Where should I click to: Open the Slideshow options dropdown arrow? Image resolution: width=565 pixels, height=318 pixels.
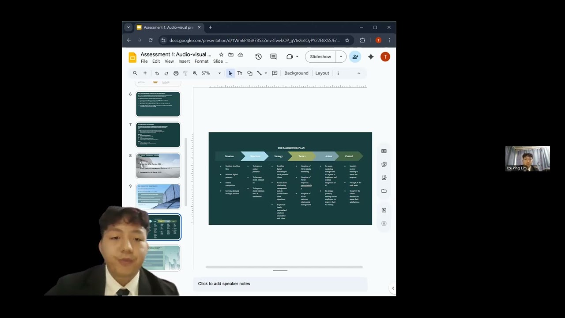pos(341,57)
